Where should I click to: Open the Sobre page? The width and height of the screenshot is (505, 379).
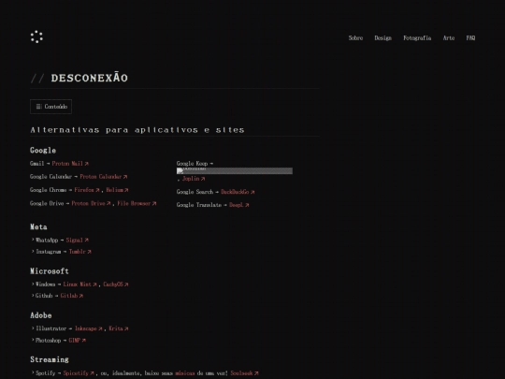pyautogui.click(x=355, y=38)
